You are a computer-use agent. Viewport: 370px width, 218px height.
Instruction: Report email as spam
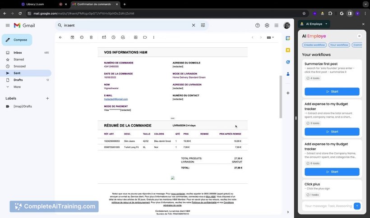[82, 37]
